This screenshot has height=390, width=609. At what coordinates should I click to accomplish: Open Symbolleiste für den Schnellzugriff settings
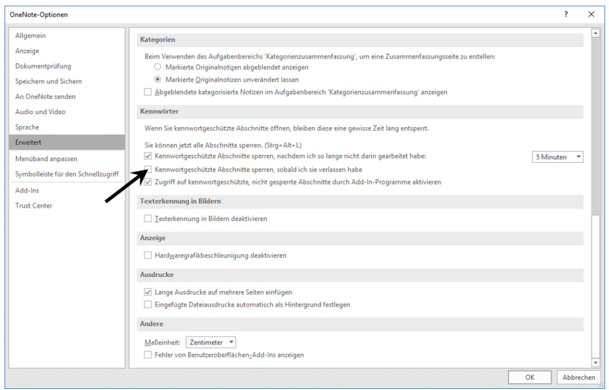tap(67, 174)
